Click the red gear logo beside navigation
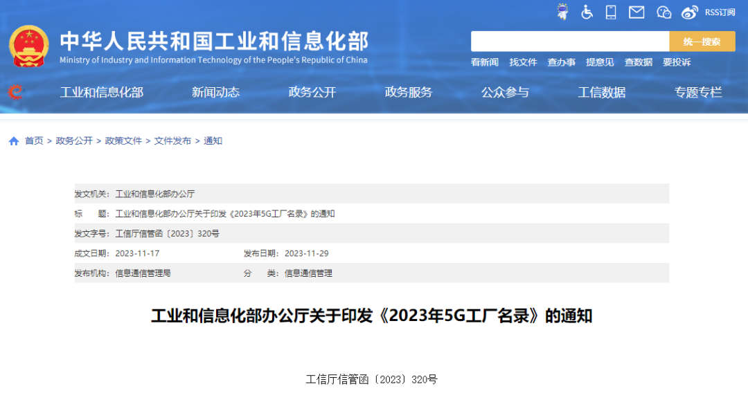748x393 pixels. (x=15, y=92)
